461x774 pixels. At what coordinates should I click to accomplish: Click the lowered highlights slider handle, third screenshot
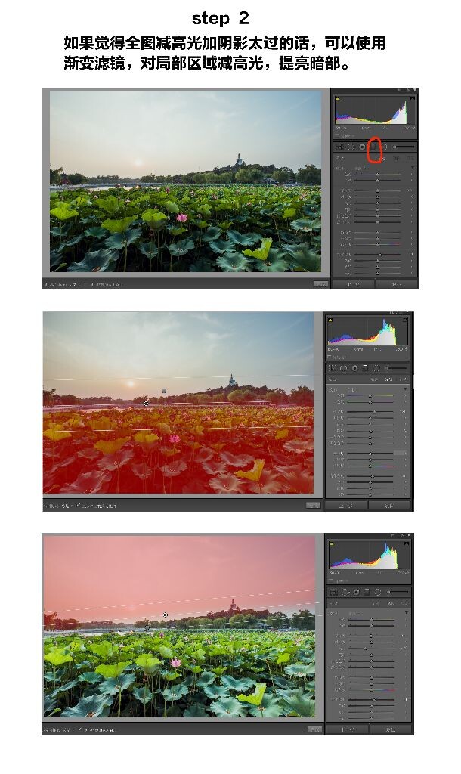click(x=365, y=649)
